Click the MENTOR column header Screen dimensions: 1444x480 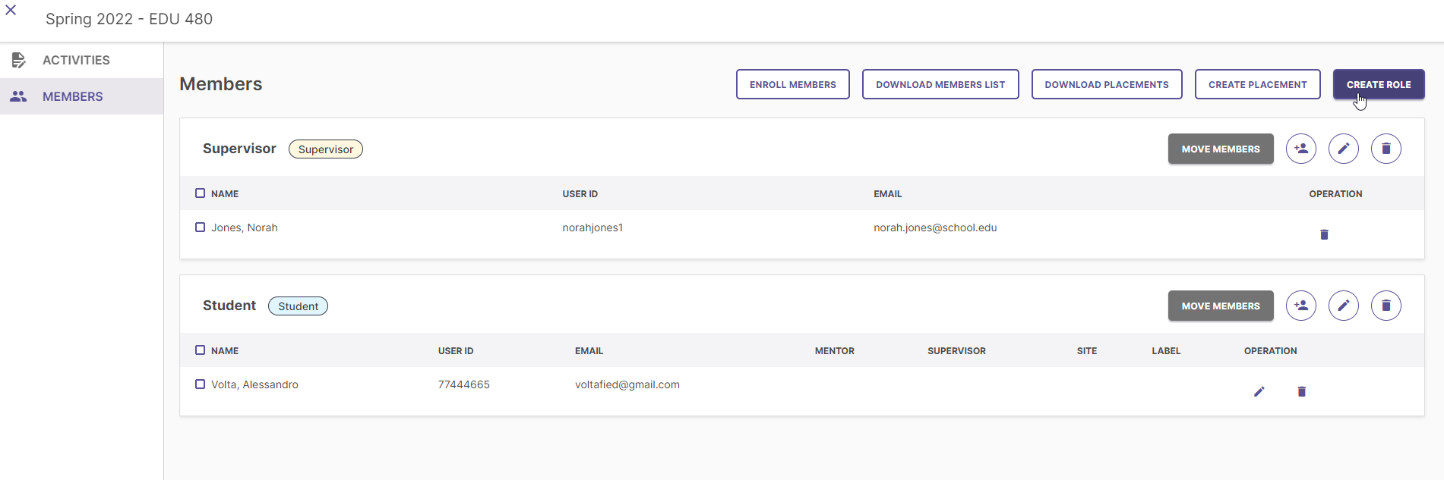click(835, 351)
